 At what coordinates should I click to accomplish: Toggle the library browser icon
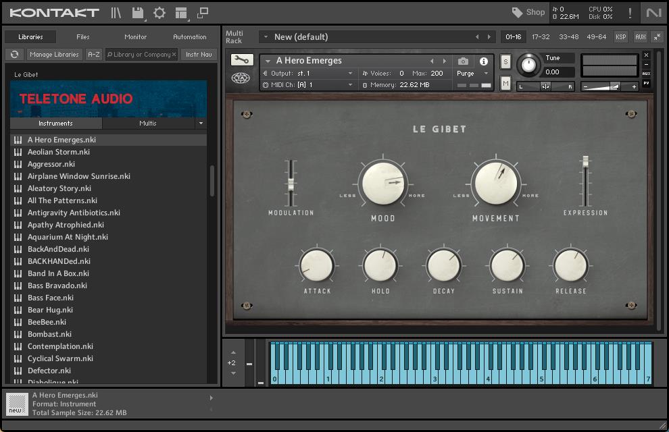[x=116, y=13]
